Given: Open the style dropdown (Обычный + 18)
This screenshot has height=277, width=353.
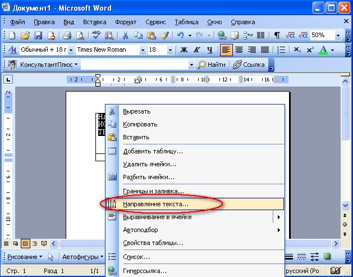Looking at the screenshot, I should coord(71,50).
